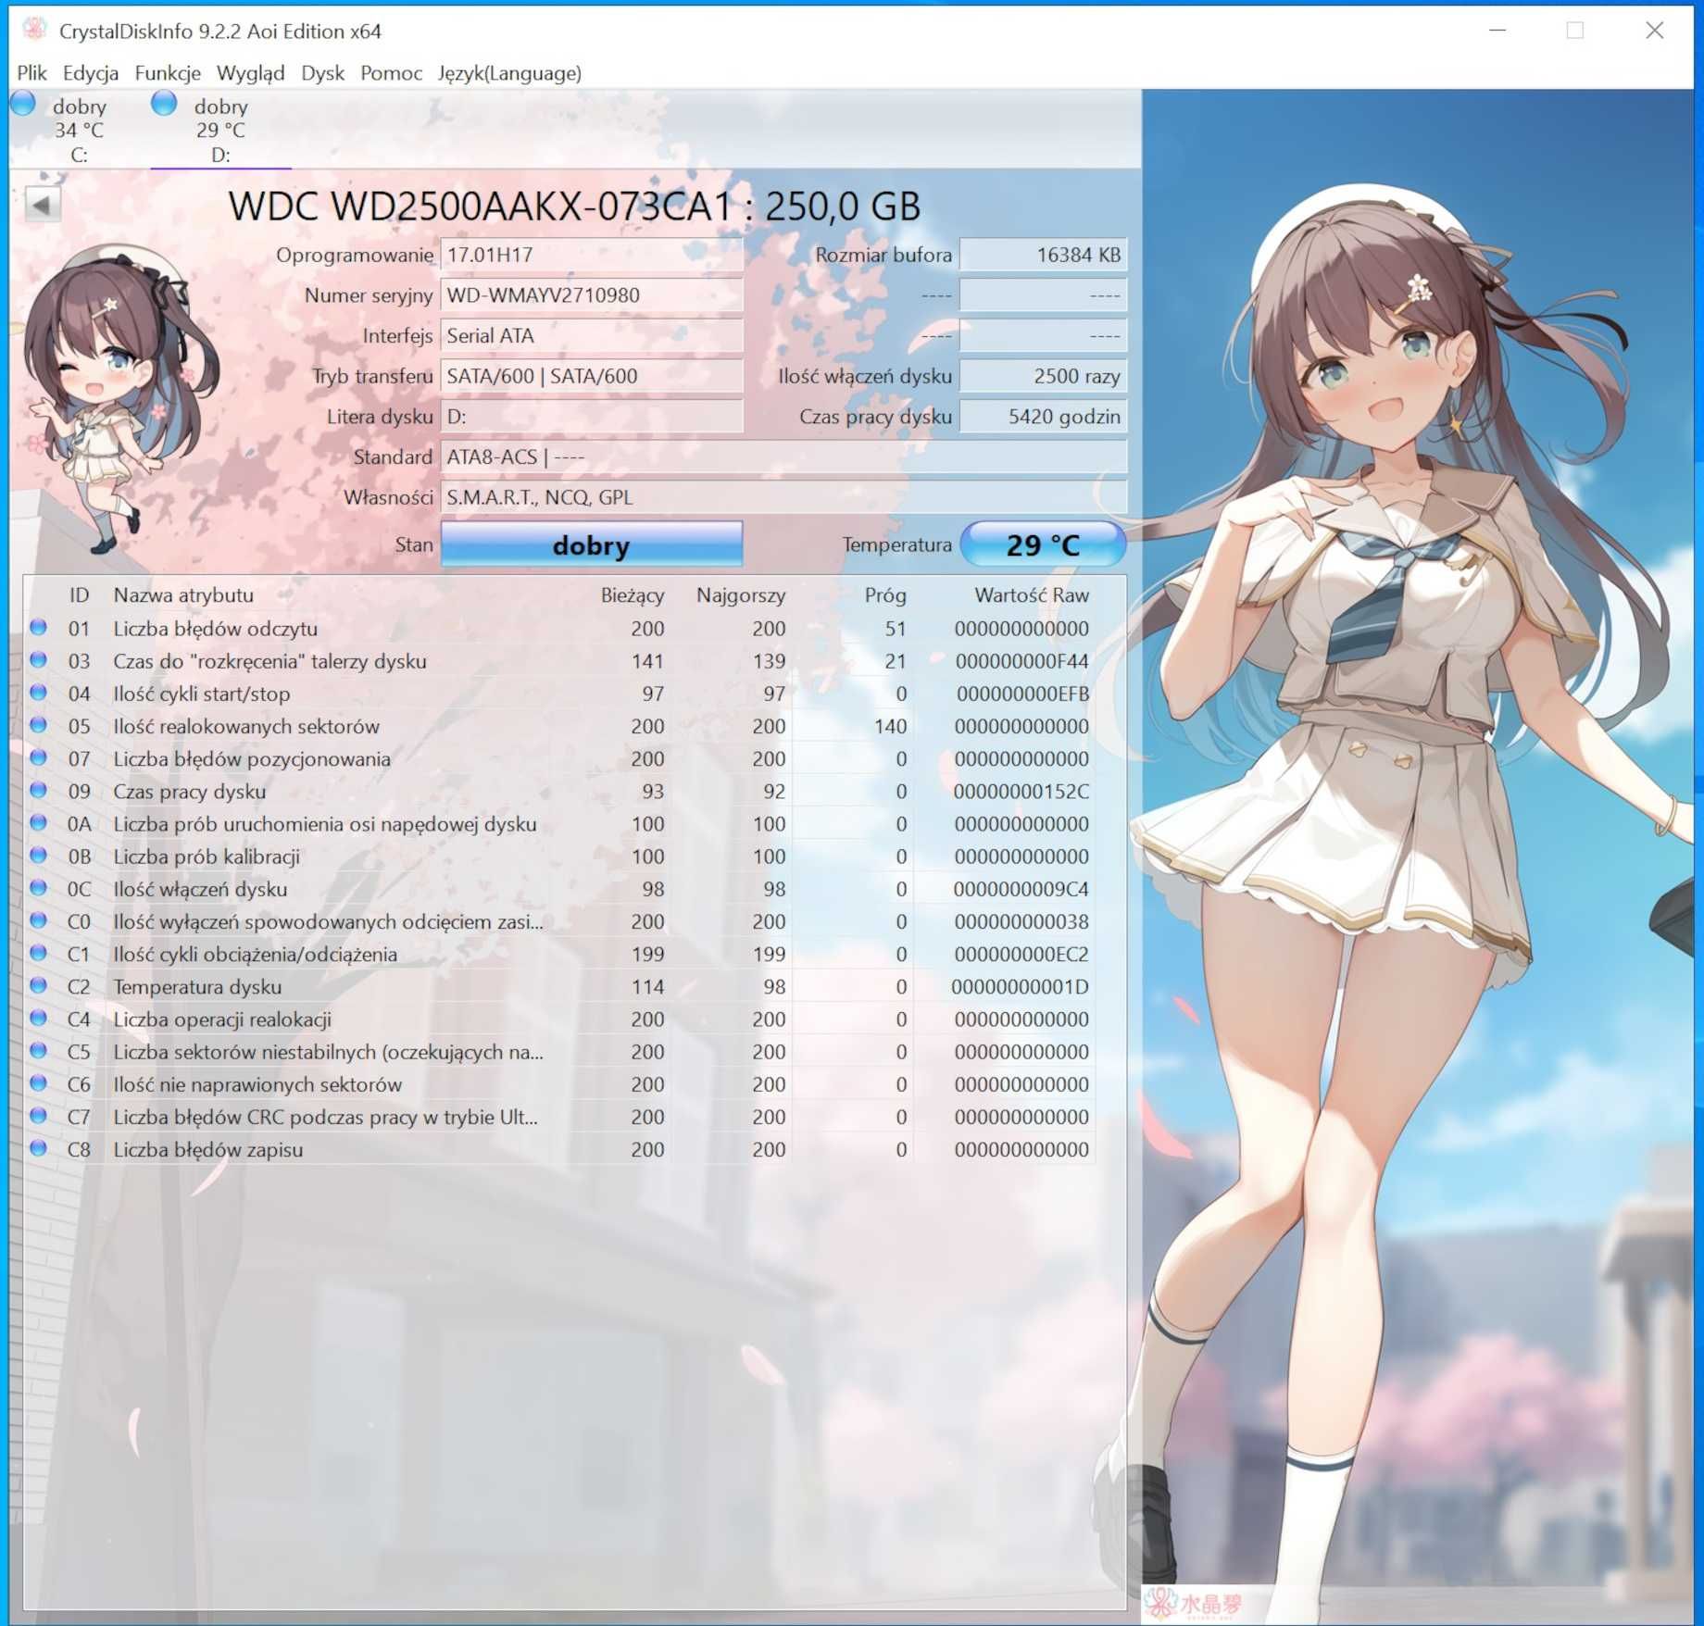Click the serial number field WD-WMAYV2710980

point(592,295)
